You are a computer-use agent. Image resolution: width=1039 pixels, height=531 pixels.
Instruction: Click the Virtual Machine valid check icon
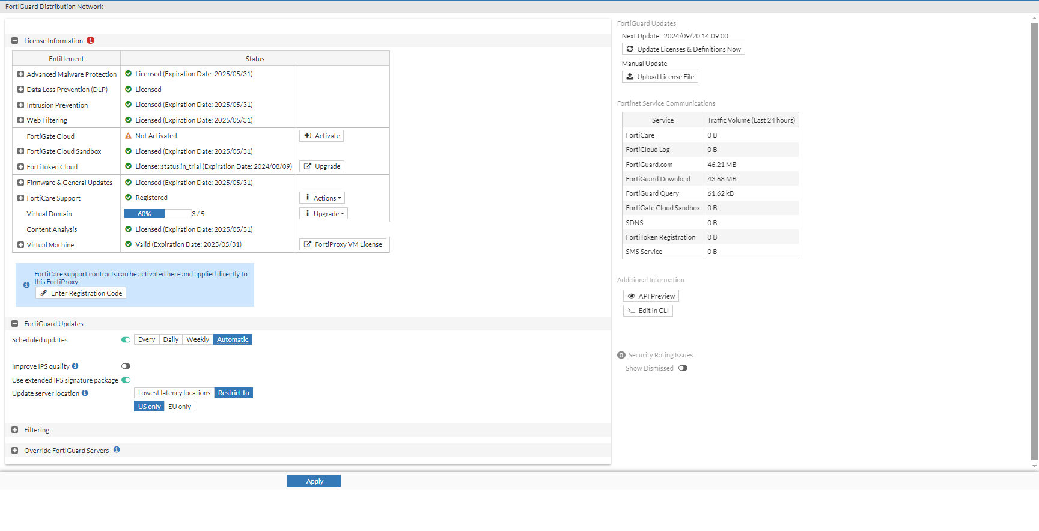pyautogui.click(x=128, y=244)
